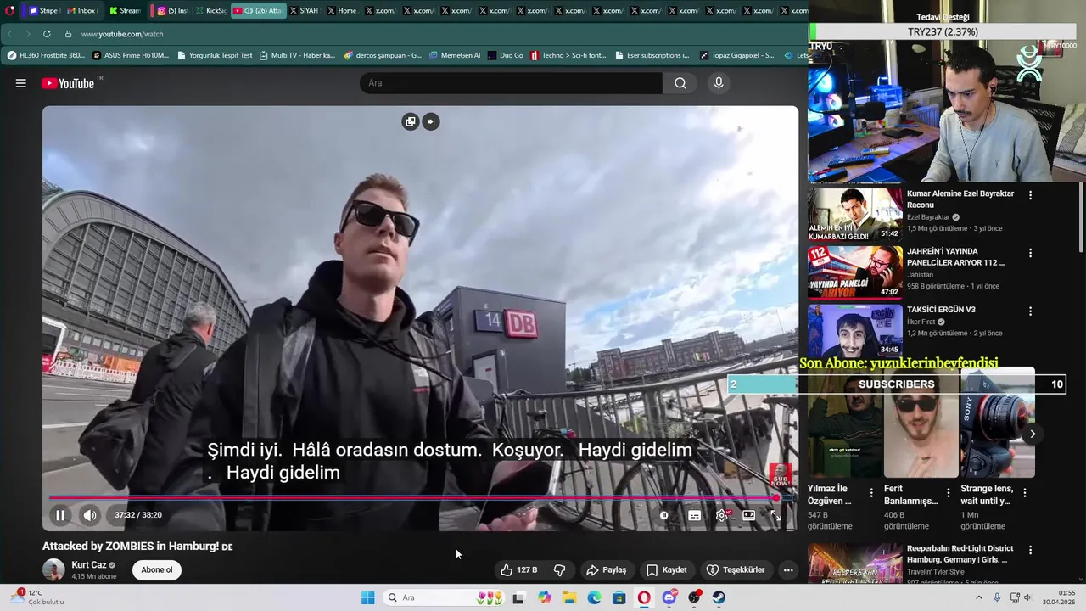
Task: Open Kurt Caz channel avatar
Action: coord(53,569)
